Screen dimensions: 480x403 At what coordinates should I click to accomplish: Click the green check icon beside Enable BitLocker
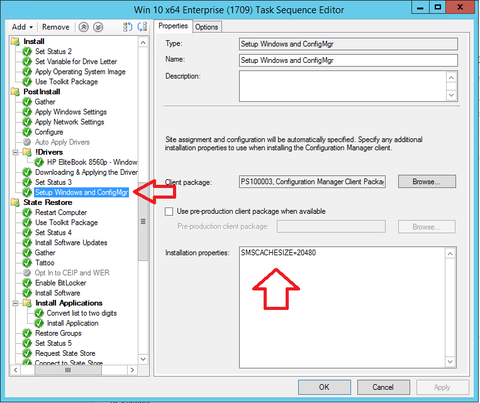click(27, 283)
